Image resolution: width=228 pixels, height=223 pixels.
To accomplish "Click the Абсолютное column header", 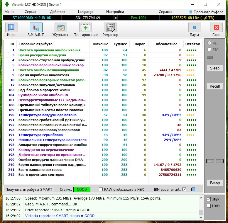I will [x=166, y=44].
